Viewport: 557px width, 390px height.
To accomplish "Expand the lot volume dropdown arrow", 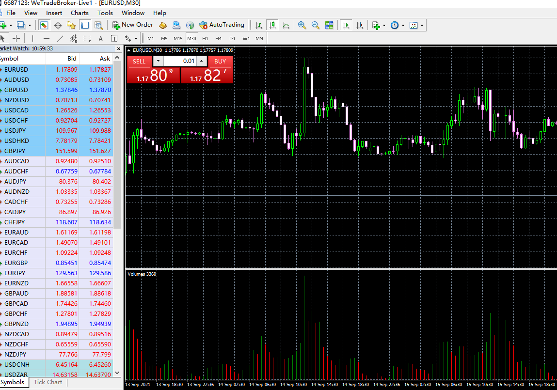I will [159, 62].
